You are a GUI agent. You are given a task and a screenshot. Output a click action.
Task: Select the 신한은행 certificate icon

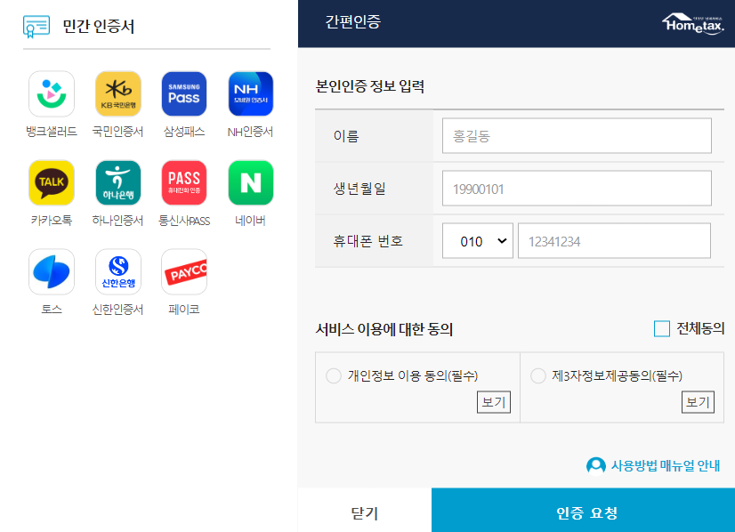[117, 271]
